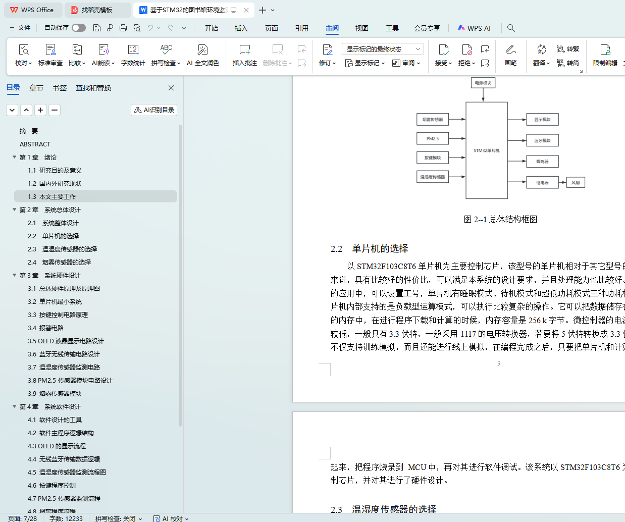Accept change with 接受 button
The width and height of the screenshot is (625, 522).
(443, 56)
